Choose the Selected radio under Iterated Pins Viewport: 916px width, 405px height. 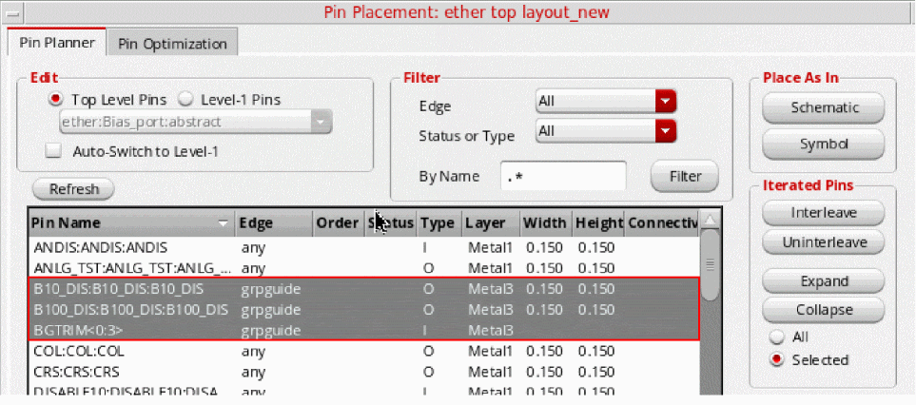[x=777, y=359]
